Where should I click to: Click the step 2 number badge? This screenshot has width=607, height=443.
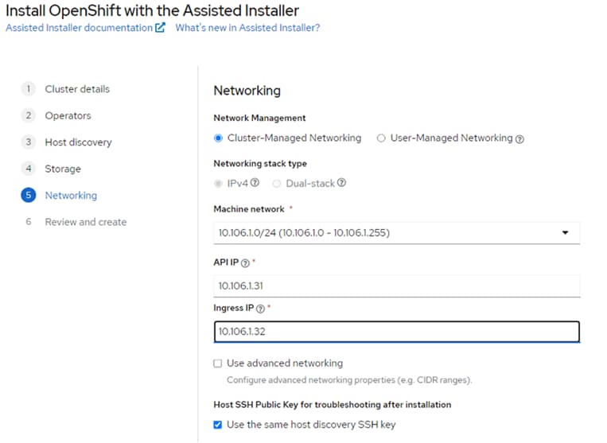pos(29,115)
